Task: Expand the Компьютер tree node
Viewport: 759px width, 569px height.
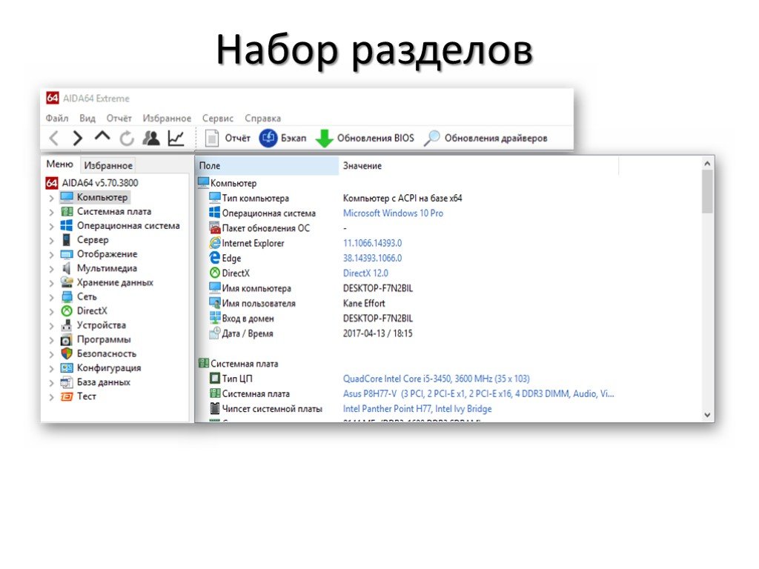Action: click(51, 198)
